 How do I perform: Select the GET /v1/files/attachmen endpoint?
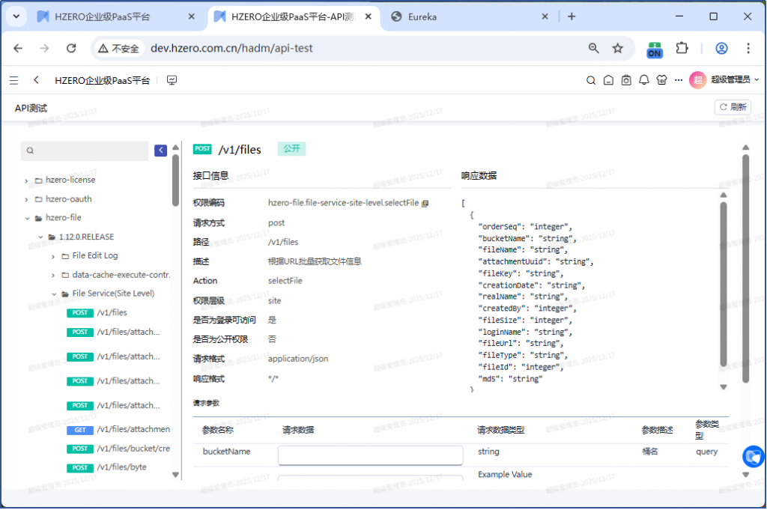(132, 429)
